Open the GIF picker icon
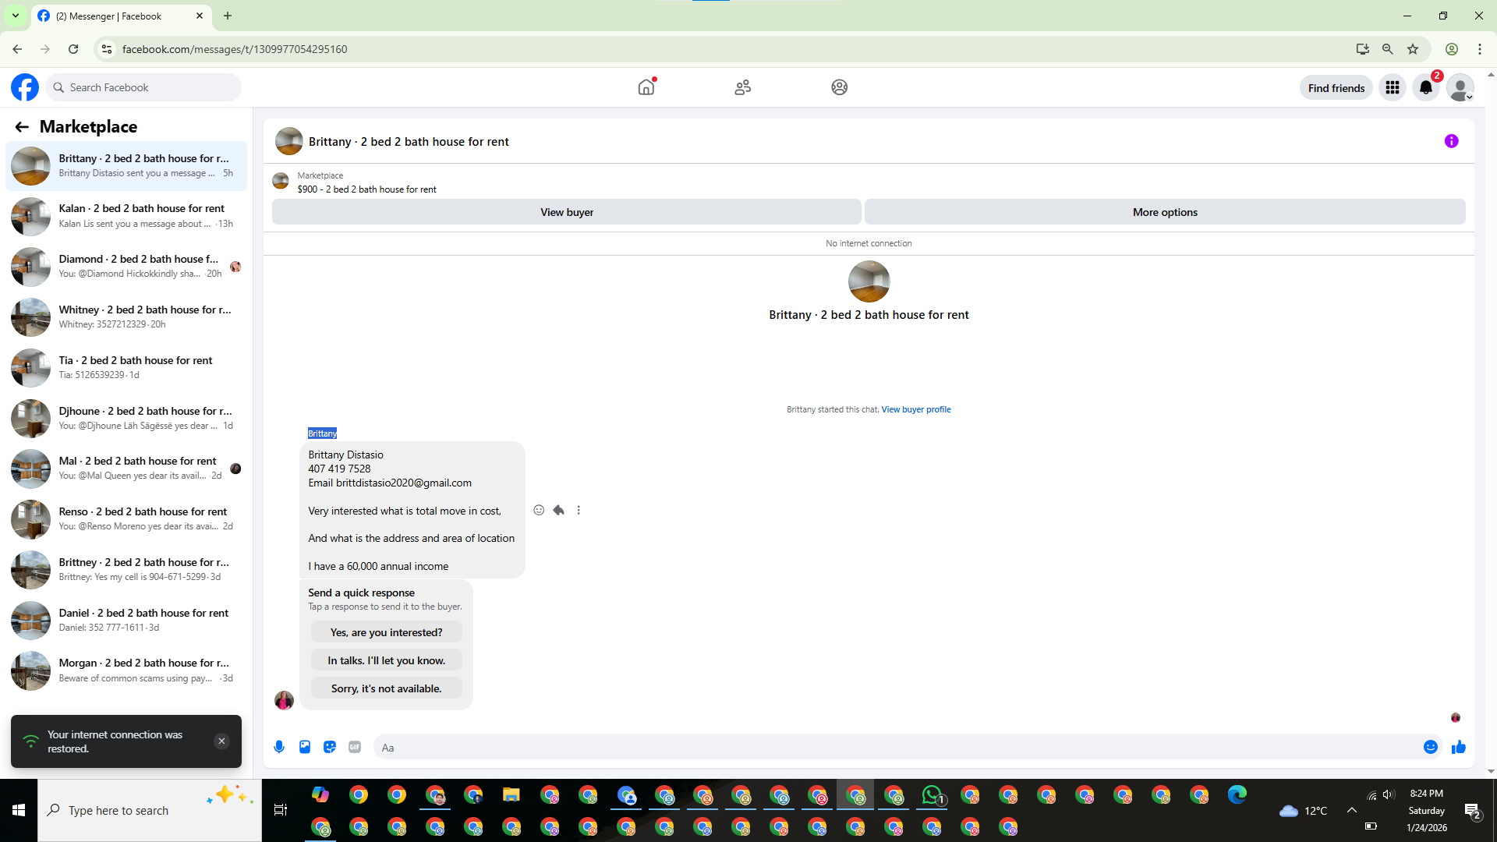The height and width of the screenshot is (842, 1497). (355, 747)
